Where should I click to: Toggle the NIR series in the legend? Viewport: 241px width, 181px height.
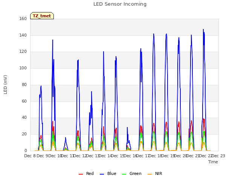pyautogui.click(x=155, y=173)
